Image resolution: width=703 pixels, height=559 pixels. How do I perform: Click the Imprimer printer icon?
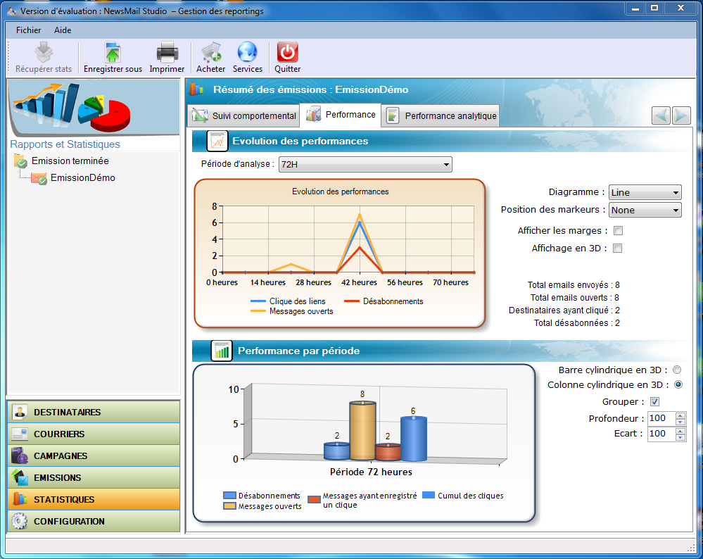167,52
